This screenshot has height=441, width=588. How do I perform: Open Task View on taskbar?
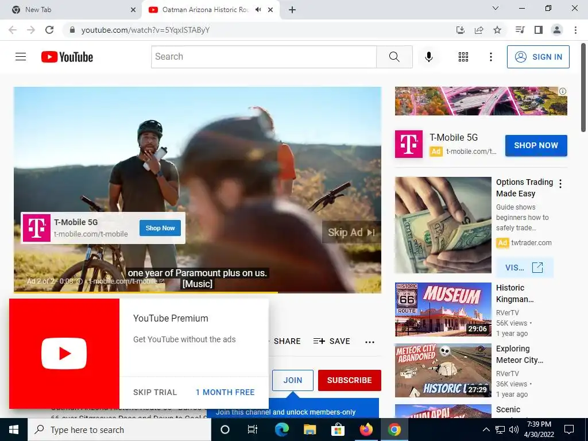click(x=253, y=430)
